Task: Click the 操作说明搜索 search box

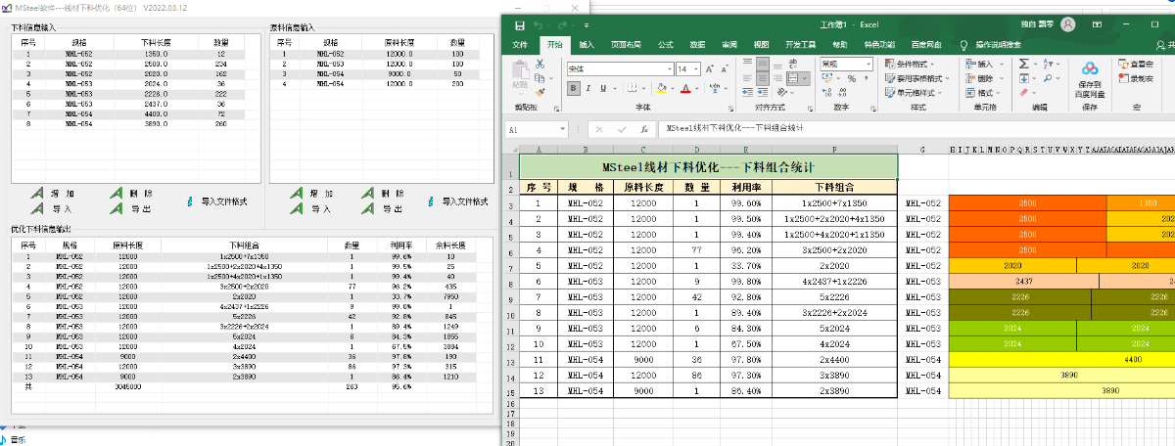Action: 993,44
